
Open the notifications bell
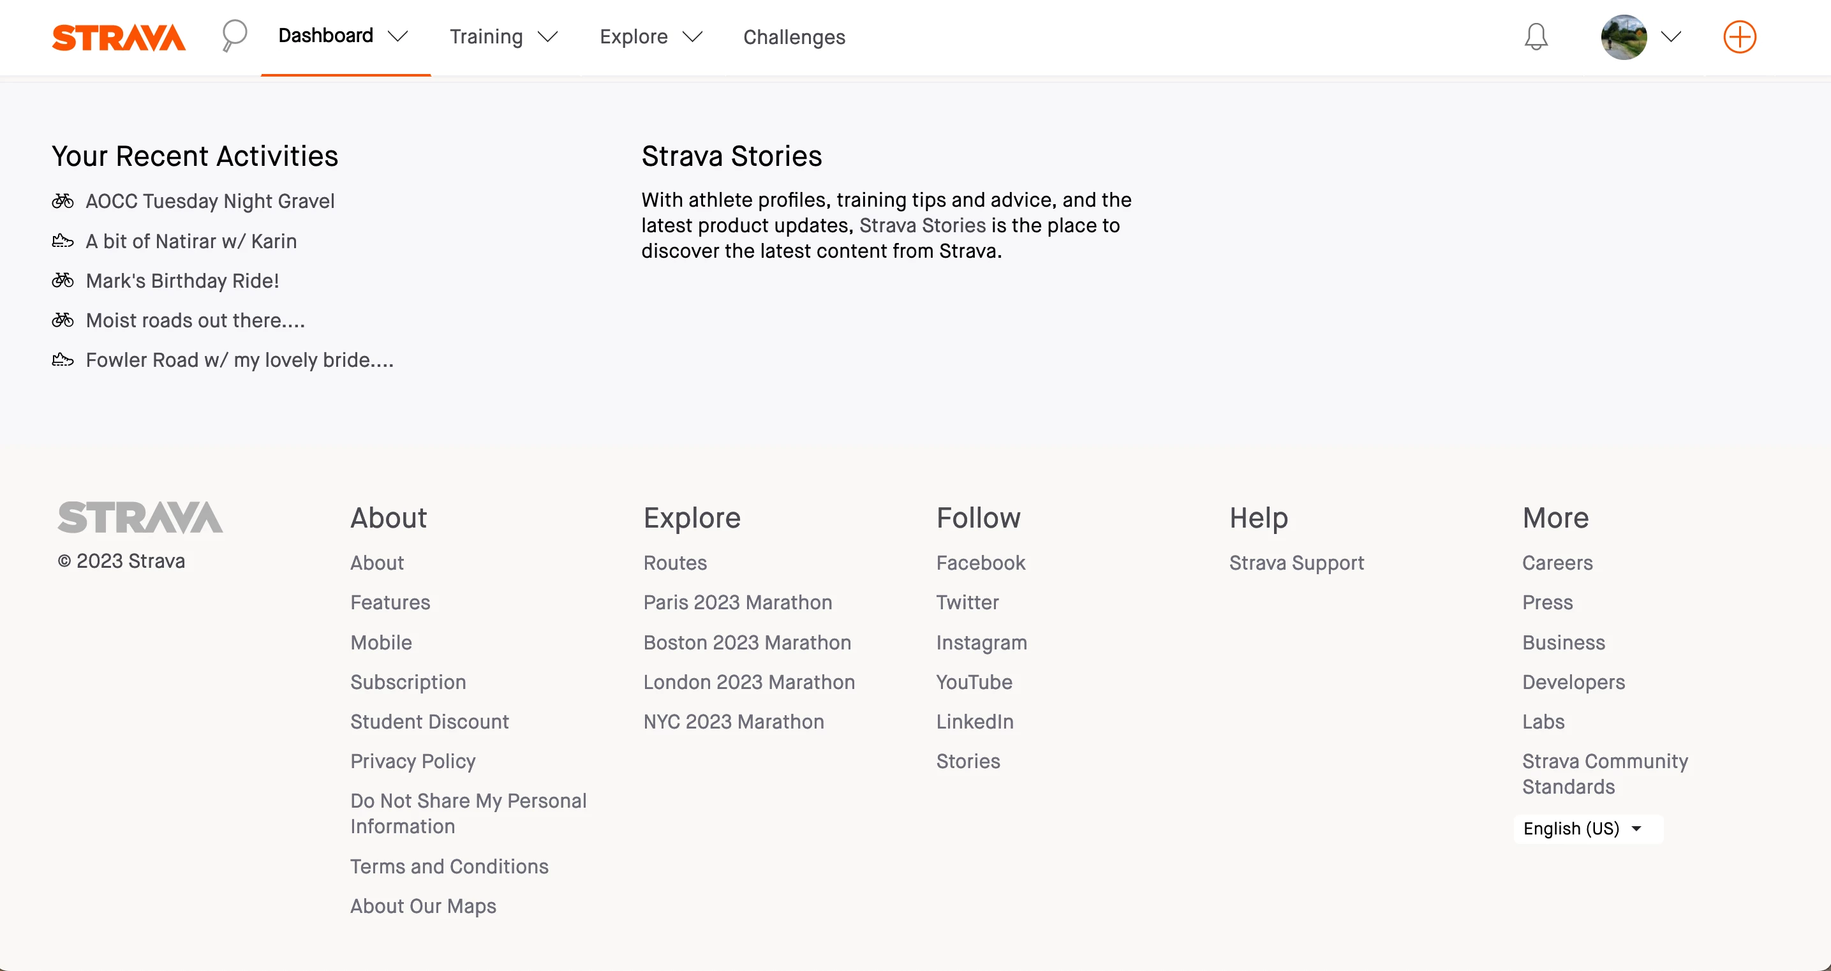click(1536, 37)
